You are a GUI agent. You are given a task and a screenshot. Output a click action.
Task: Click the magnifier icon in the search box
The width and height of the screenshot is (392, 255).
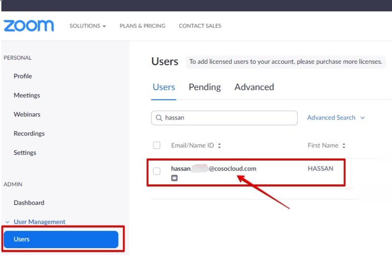(x=159, y=118)
